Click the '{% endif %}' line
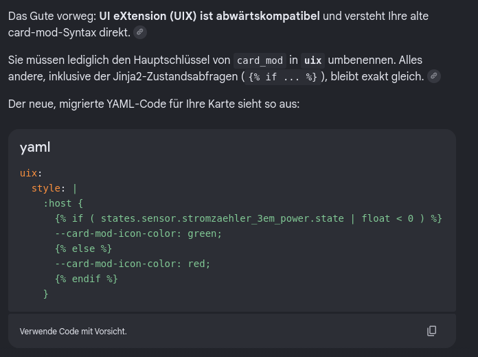The height and width of the screenshot is (357, 478). click(87, 279)
